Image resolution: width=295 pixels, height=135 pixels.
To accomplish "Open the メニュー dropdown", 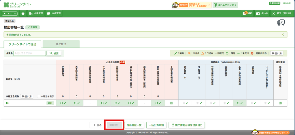I will click(10, 13).
